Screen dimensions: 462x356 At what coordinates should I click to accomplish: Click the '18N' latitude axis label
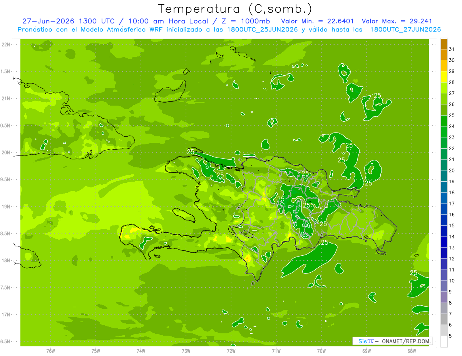click(x=5, y=260)
